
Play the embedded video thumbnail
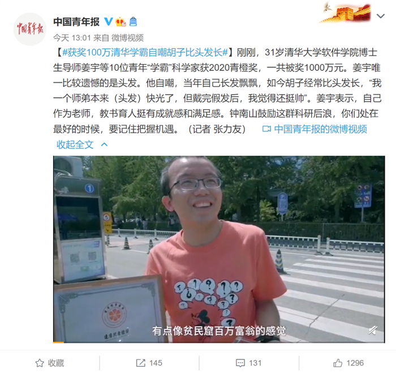tap(219, 249)
